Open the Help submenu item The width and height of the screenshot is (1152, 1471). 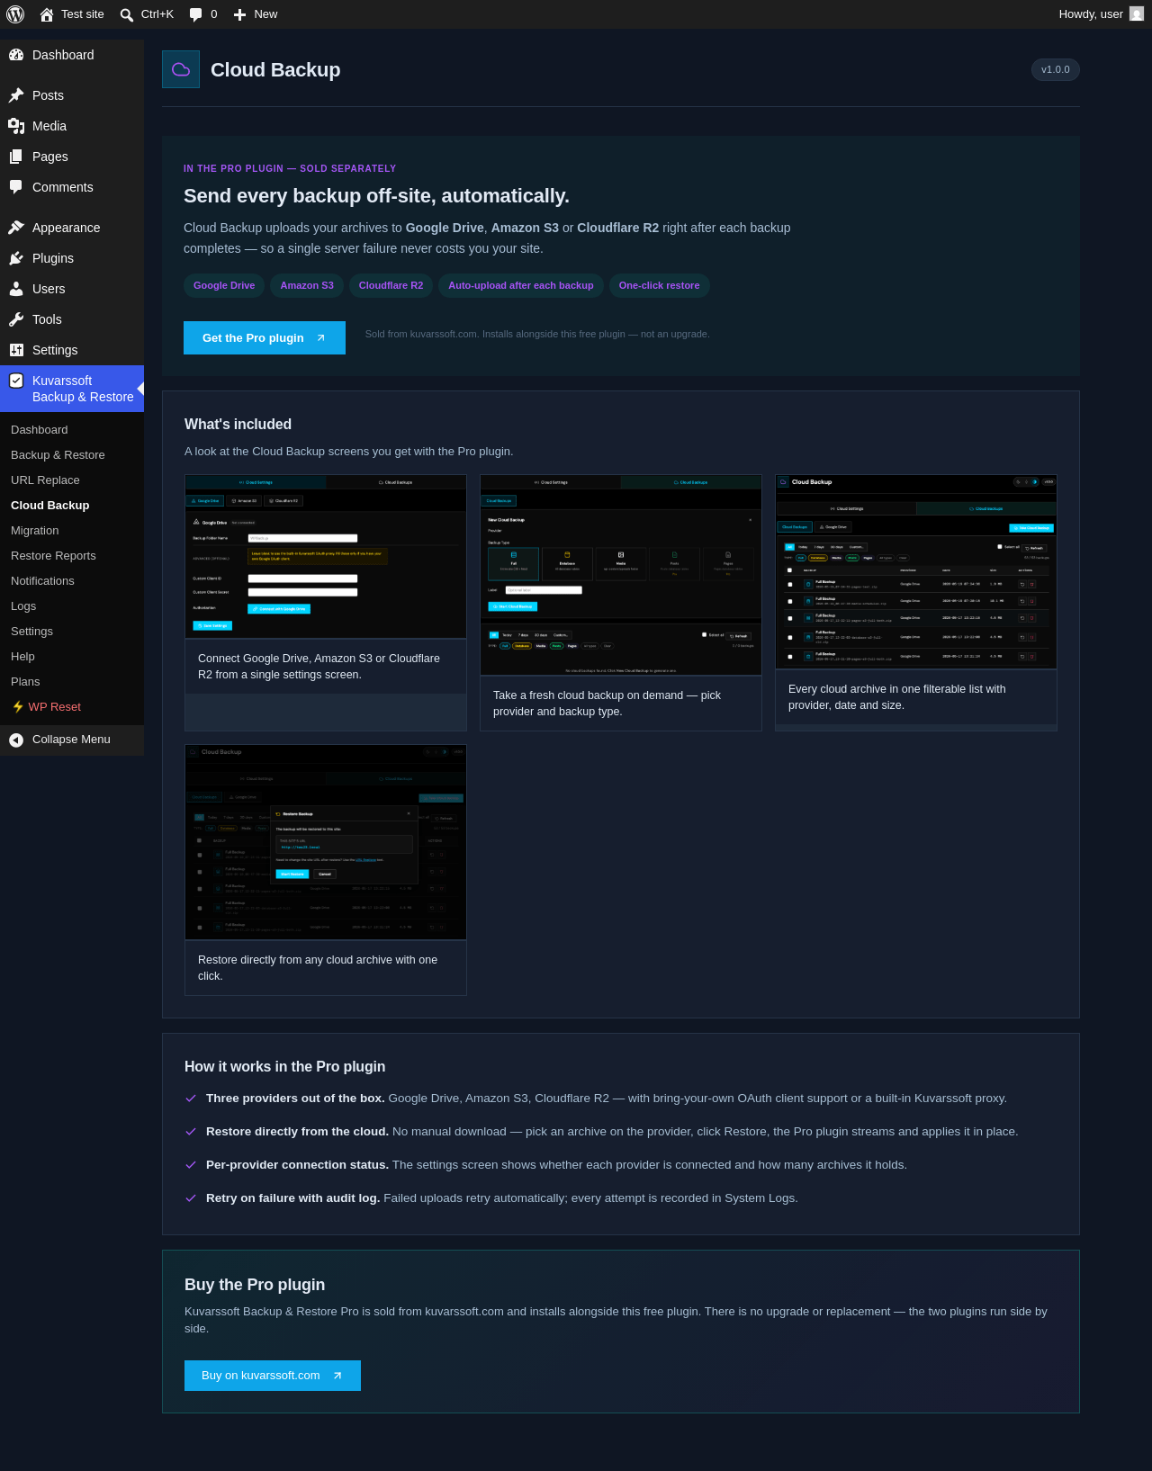pyautogui.click(x=22, y=657)
